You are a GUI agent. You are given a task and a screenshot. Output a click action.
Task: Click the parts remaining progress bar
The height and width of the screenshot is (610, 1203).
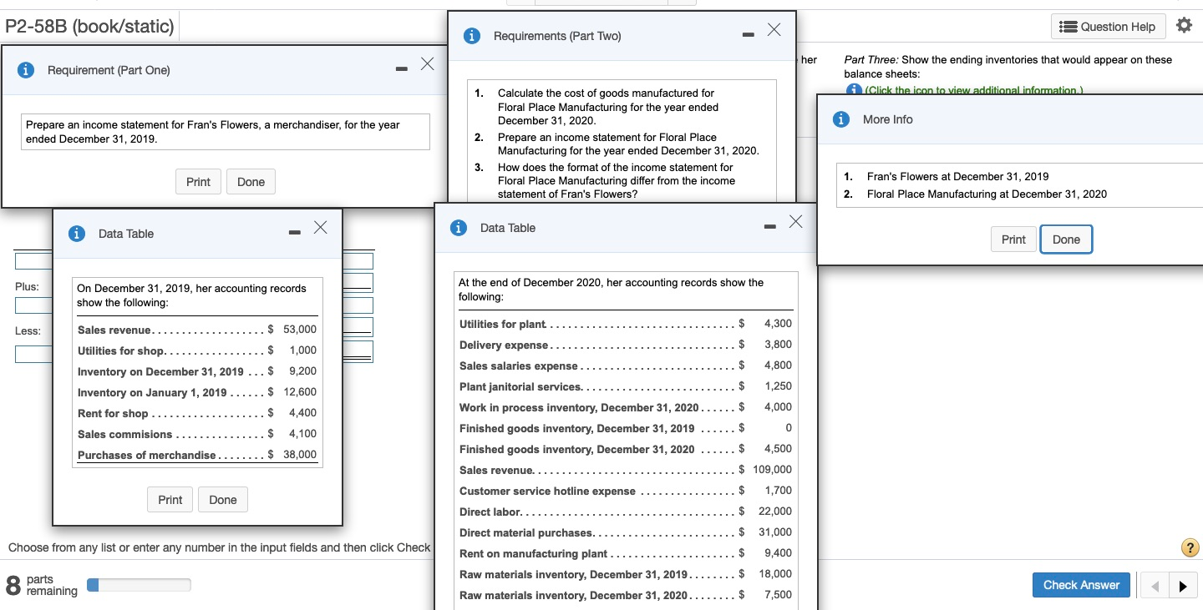pos(139,585)
